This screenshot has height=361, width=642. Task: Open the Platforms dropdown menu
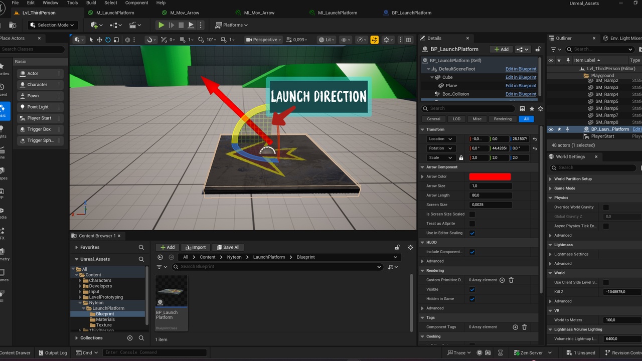click(232, 25)
